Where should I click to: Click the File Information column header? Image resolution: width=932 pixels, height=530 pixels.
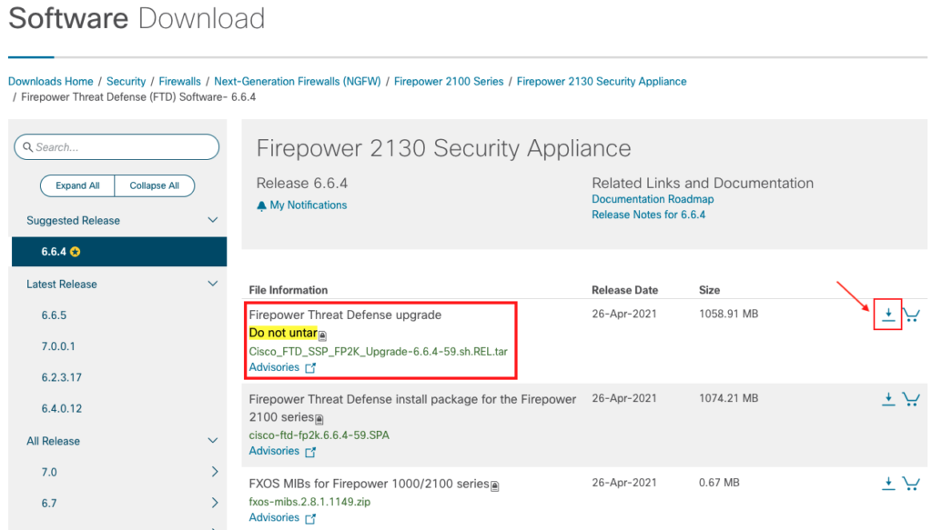[x=289, y=290]
